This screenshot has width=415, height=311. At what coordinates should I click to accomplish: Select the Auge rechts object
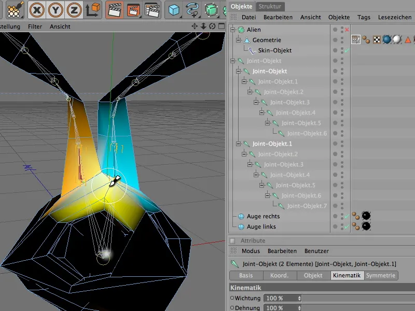[x=263, y=216]
